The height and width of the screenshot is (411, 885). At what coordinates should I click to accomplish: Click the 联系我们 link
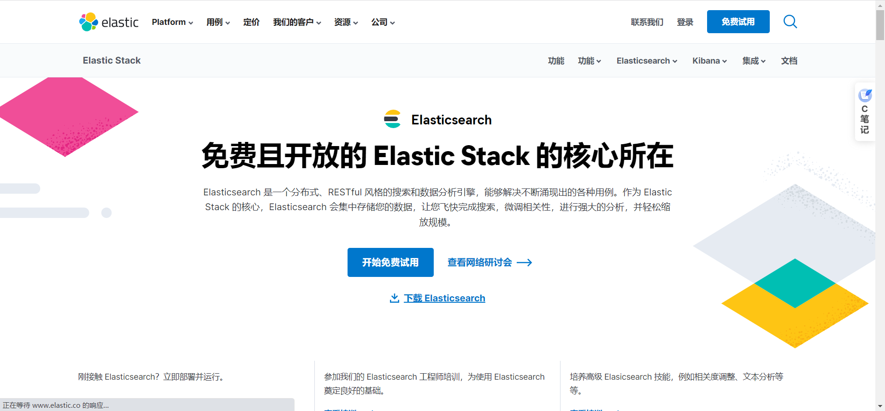647,22
